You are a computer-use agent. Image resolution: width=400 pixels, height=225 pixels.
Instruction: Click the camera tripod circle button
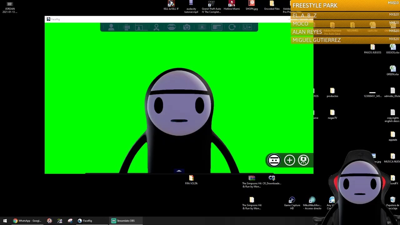(x=303, y=160)
